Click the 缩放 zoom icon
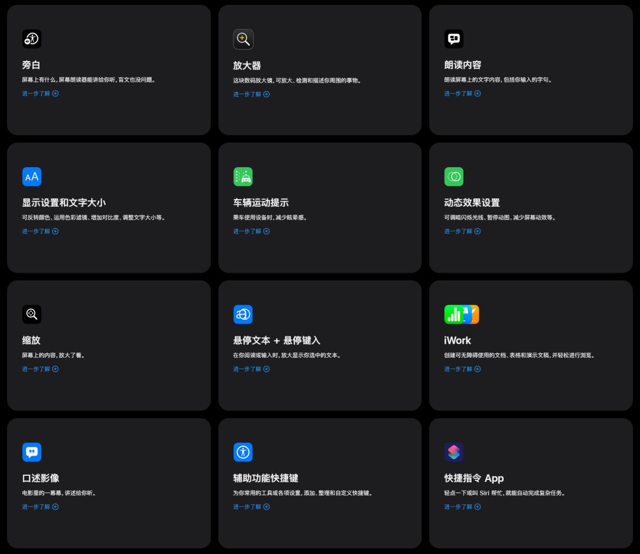Viewport: 640px width, 554px height. click(31, 314)
